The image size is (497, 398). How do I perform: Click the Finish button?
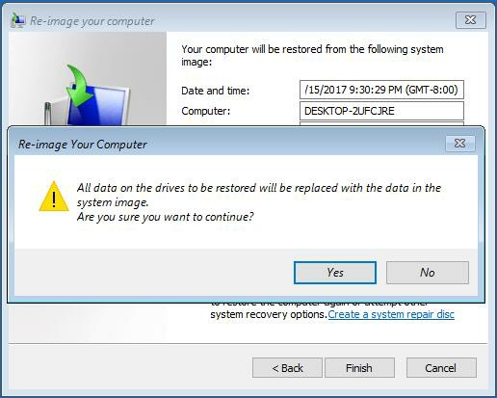pyautogui.click(x=359, y=368)
